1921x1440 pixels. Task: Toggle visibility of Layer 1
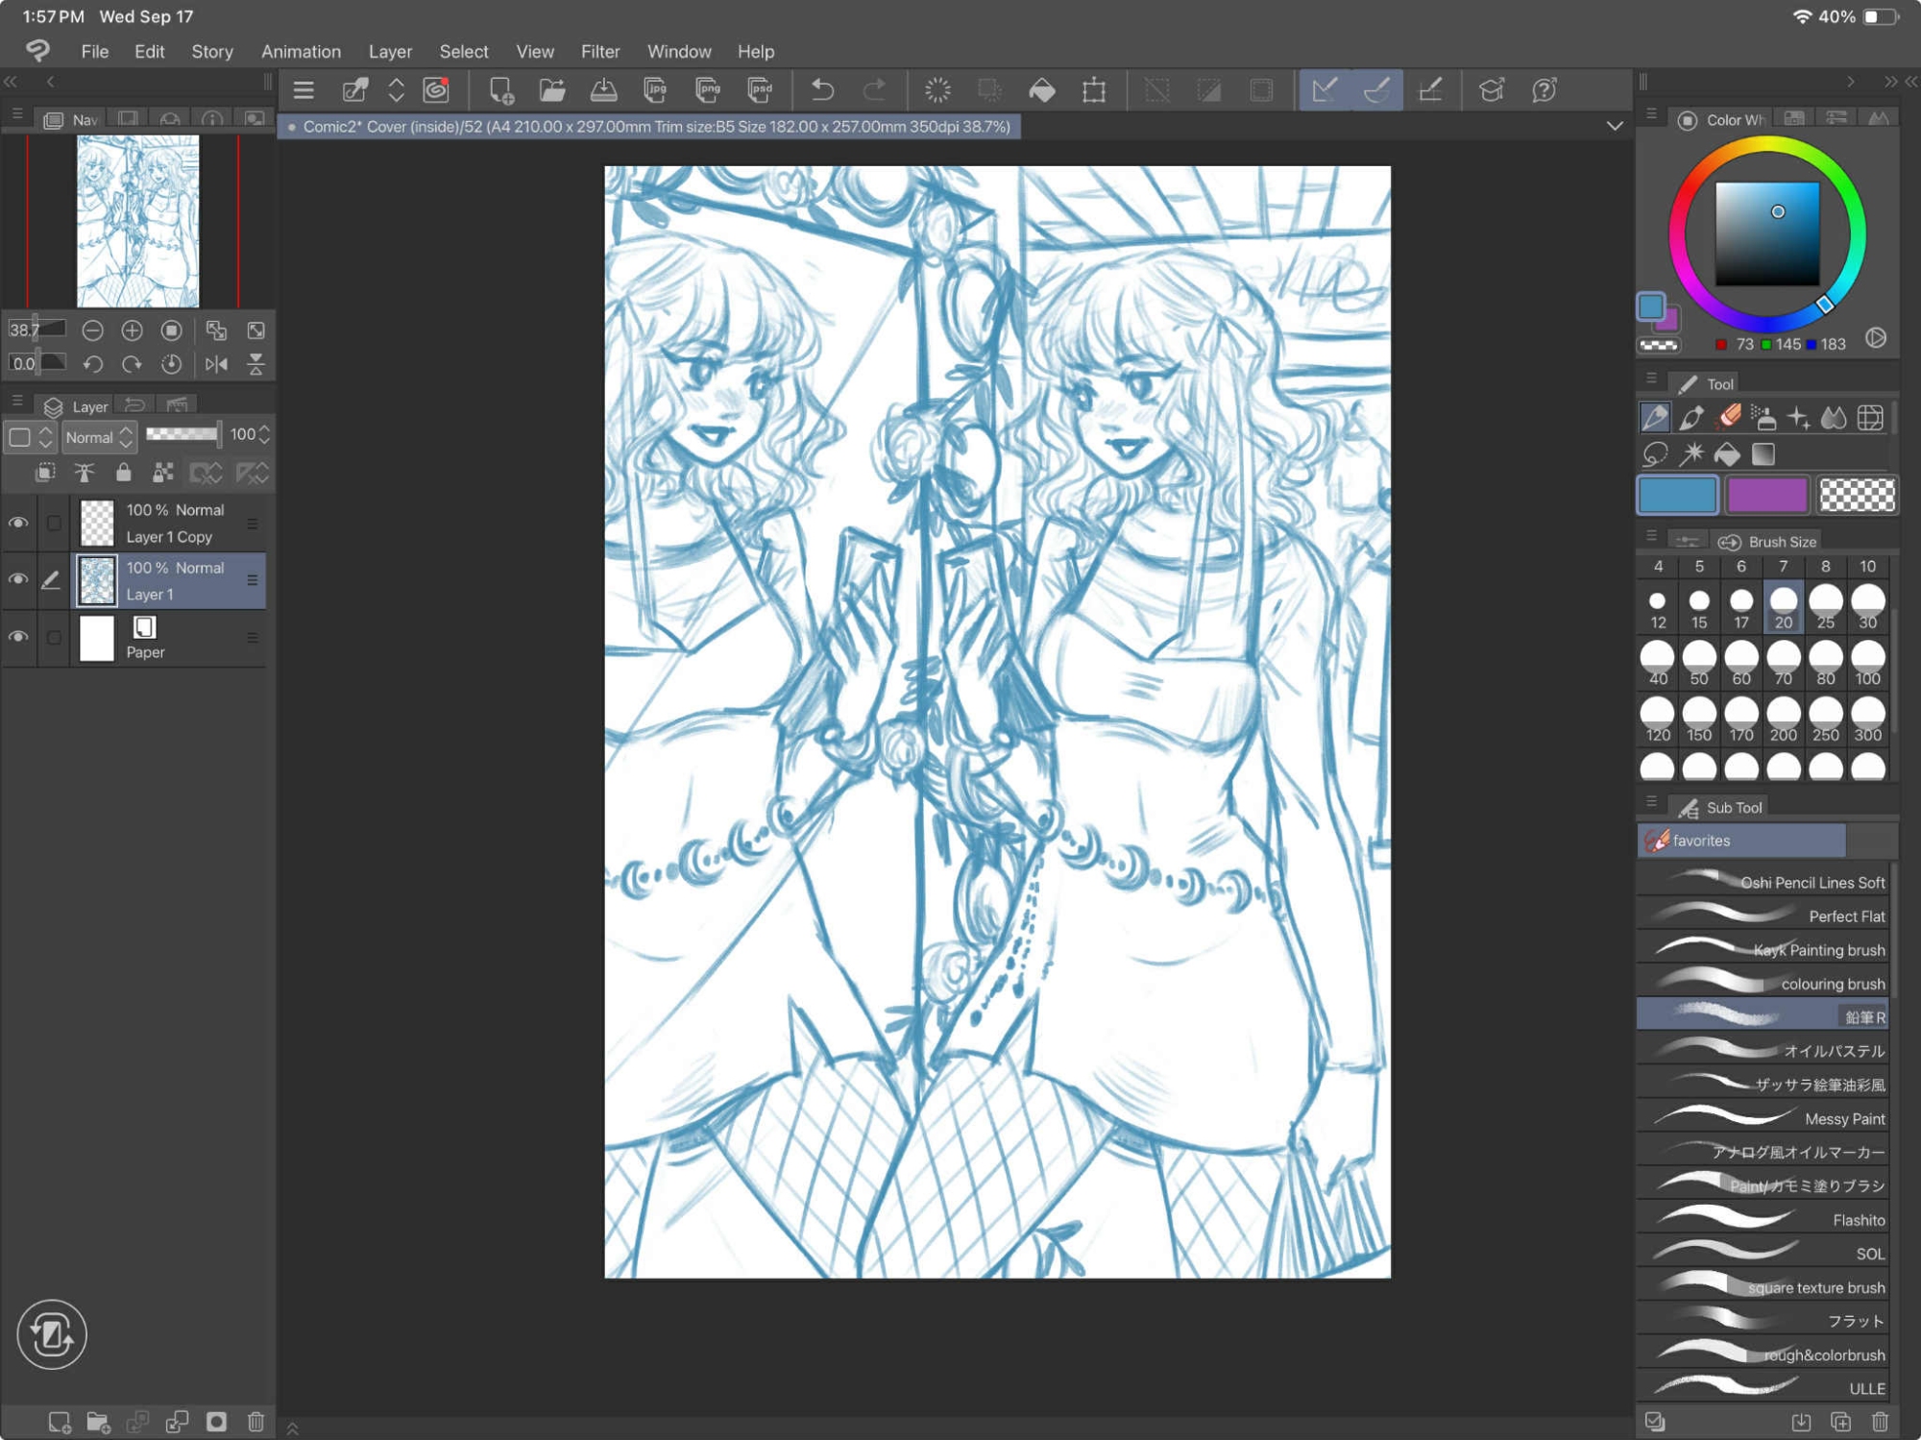[18, 579]
